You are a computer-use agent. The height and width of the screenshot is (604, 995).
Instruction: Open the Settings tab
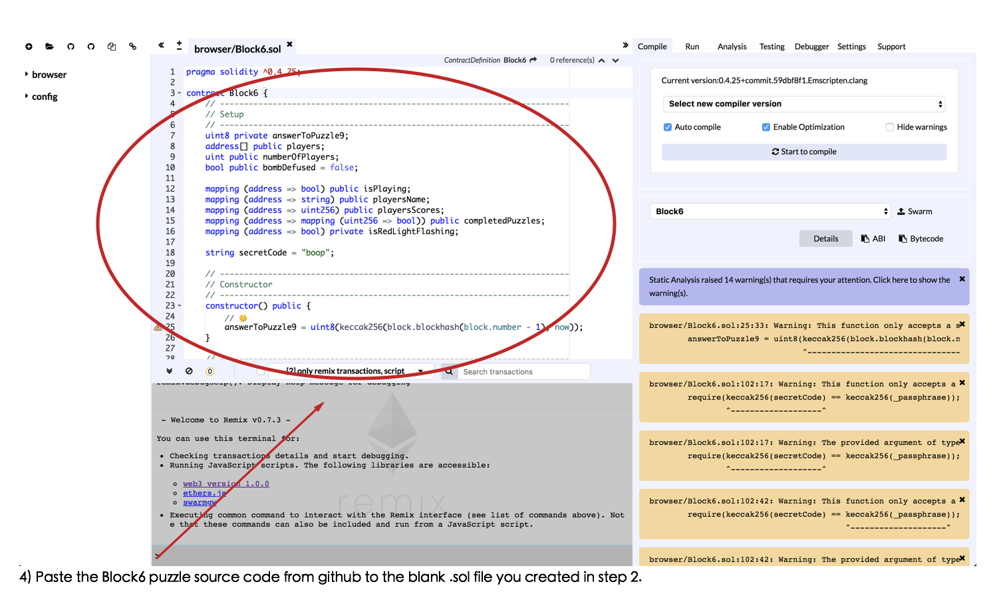click(852, 47)
